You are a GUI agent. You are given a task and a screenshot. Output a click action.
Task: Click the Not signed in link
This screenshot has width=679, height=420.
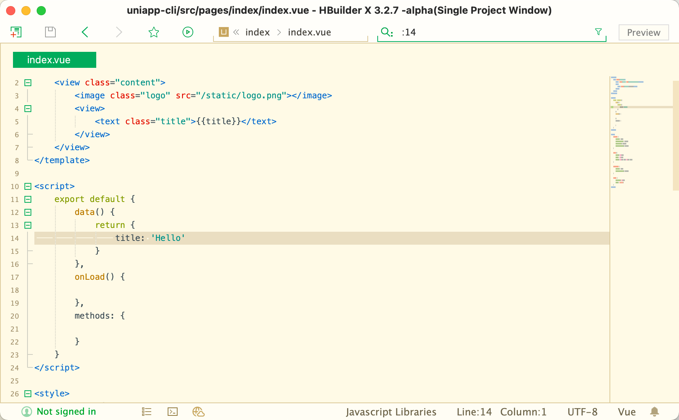(66, 412)
